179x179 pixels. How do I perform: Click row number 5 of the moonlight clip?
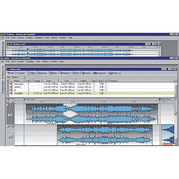tap(7, 93)
